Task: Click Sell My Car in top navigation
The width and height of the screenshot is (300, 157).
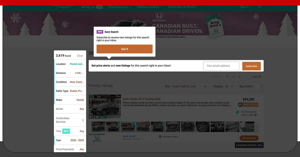Action: pyautogui.click(x=88, y=7)
